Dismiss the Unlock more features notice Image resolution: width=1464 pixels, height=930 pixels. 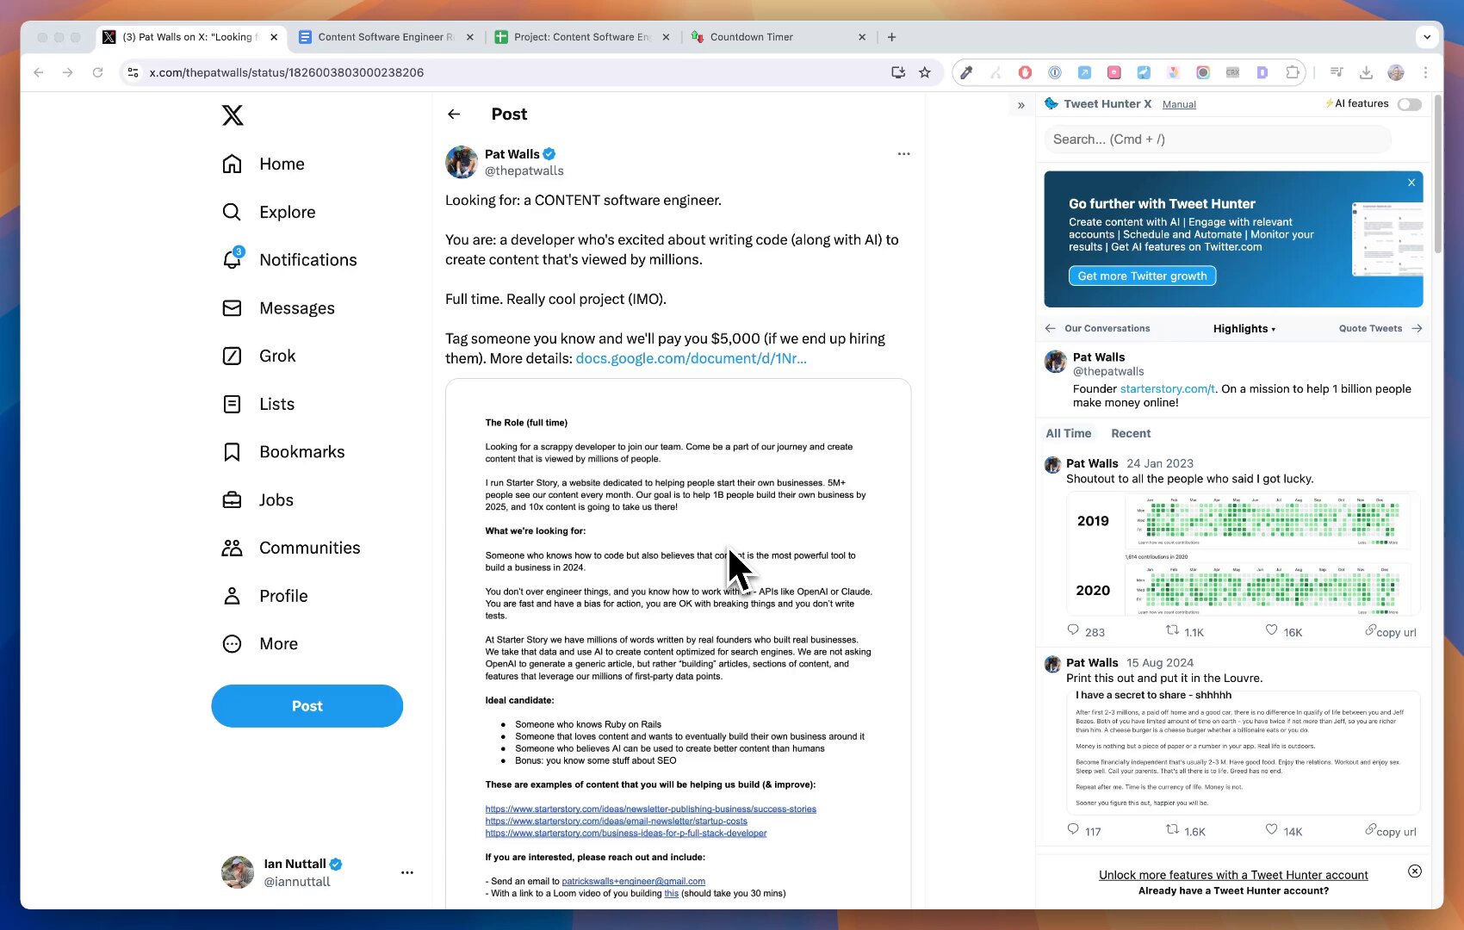pos(1415,871)
